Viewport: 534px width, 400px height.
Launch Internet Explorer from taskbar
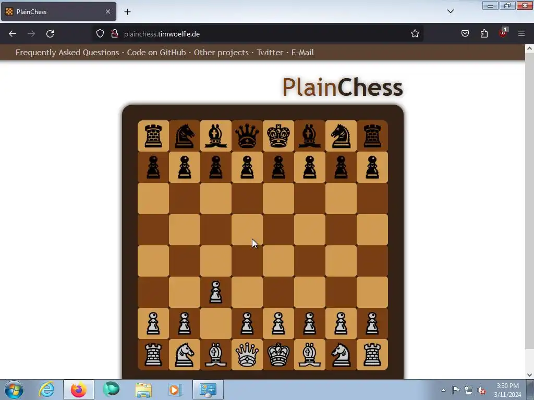tap(46, 390)
